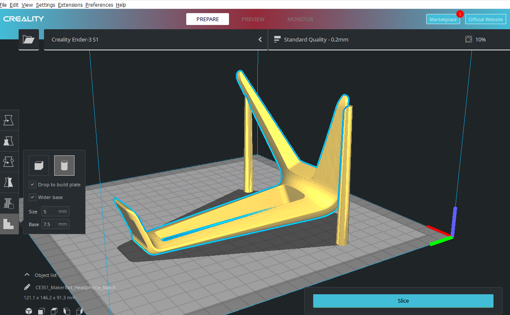Screen dimensions: 510x315
Task: Collapse the Object list
Action: [28, 275]
